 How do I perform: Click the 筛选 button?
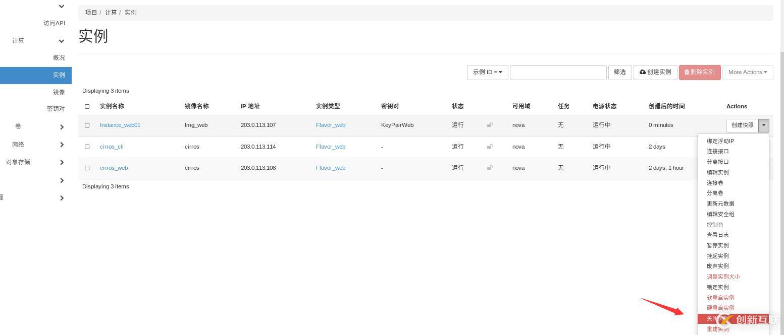[619, 72]
